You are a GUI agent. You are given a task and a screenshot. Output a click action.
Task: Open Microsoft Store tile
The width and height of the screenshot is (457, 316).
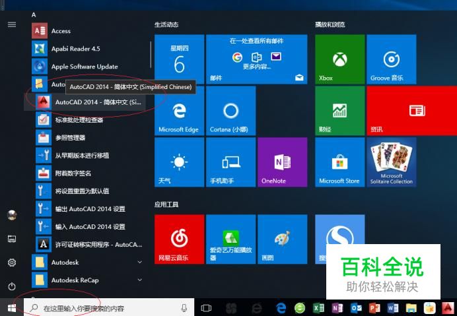click(x=340, y=162)
